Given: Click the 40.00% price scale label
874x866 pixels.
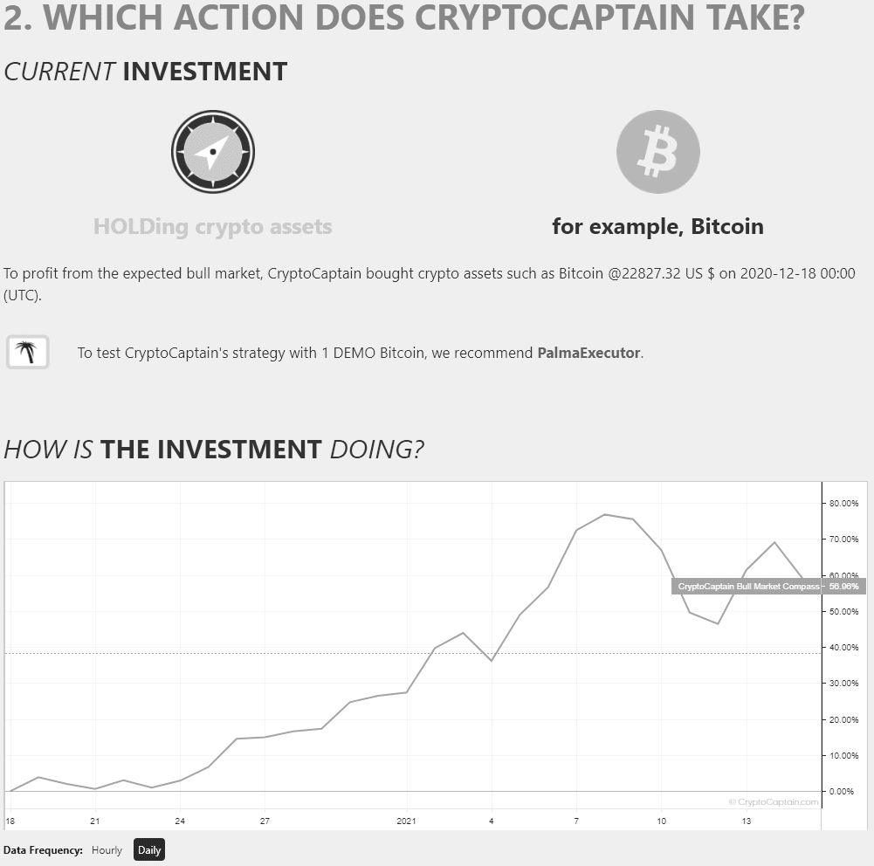Looking at the screenshot, I should click(x=844, y=648).
